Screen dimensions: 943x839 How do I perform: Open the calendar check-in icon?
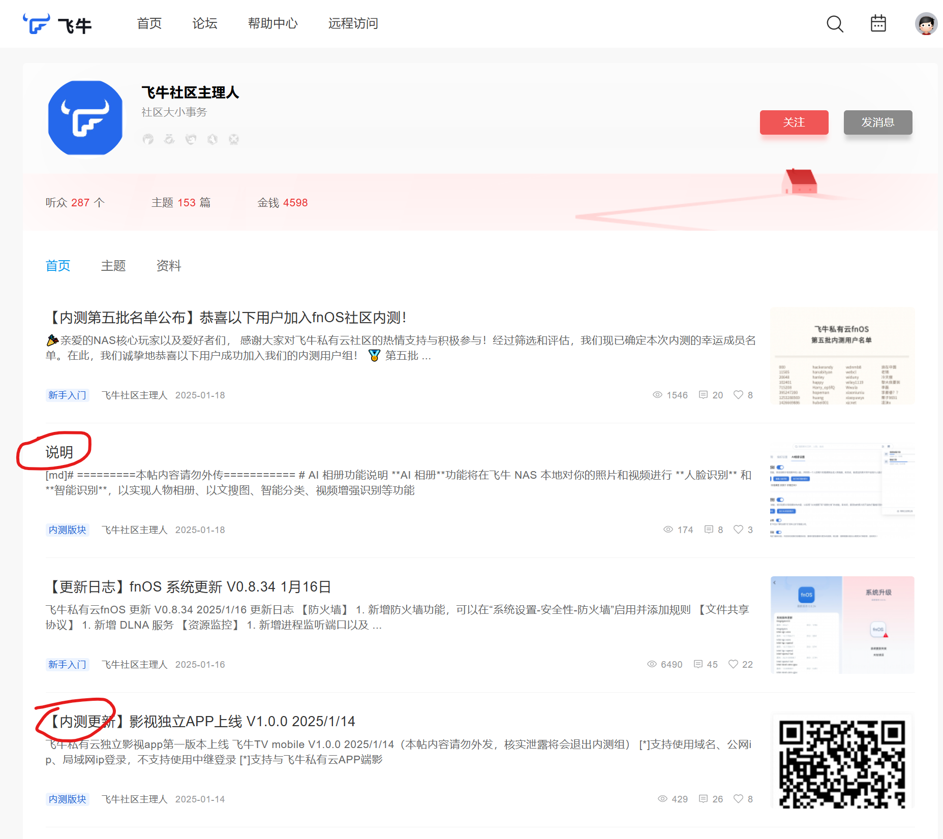[878, 23]
